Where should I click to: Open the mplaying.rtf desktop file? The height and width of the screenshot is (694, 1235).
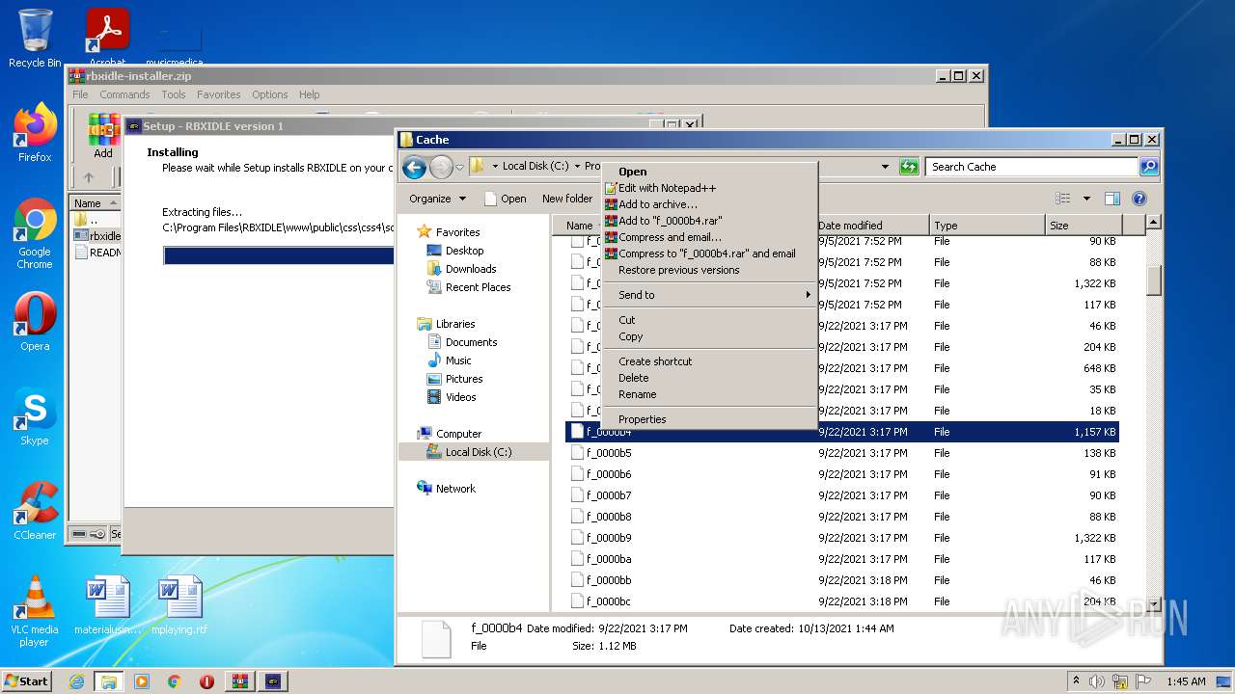tap(179, 605)
